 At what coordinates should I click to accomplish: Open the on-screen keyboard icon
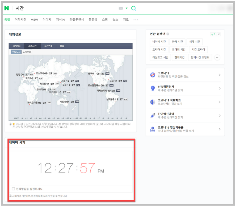[121, 8]
